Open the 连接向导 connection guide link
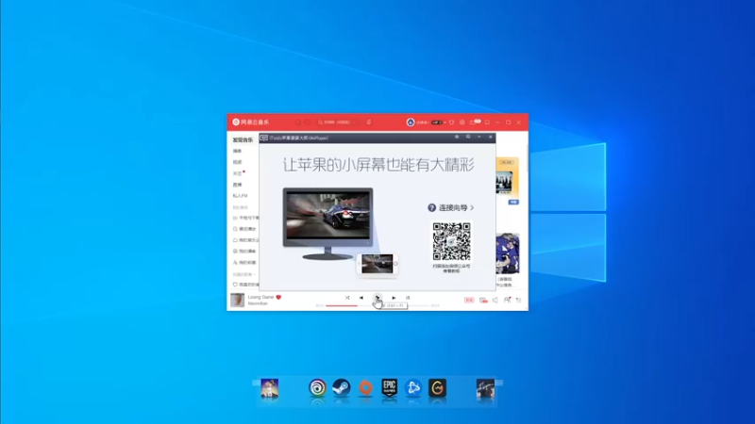Screen dimensions: 755x424 point(456,207)
